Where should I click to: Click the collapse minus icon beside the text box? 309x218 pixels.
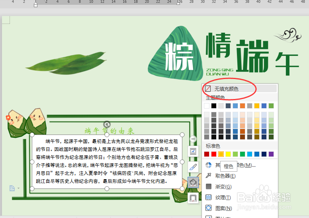point(193,139)
